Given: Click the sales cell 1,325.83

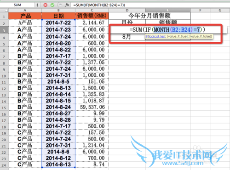Looking at the screenshot, I should coord(92,94).
